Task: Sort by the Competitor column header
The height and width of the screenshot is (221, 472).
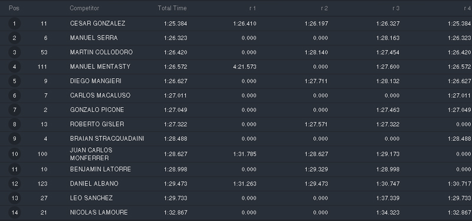Action: (84, 8)
